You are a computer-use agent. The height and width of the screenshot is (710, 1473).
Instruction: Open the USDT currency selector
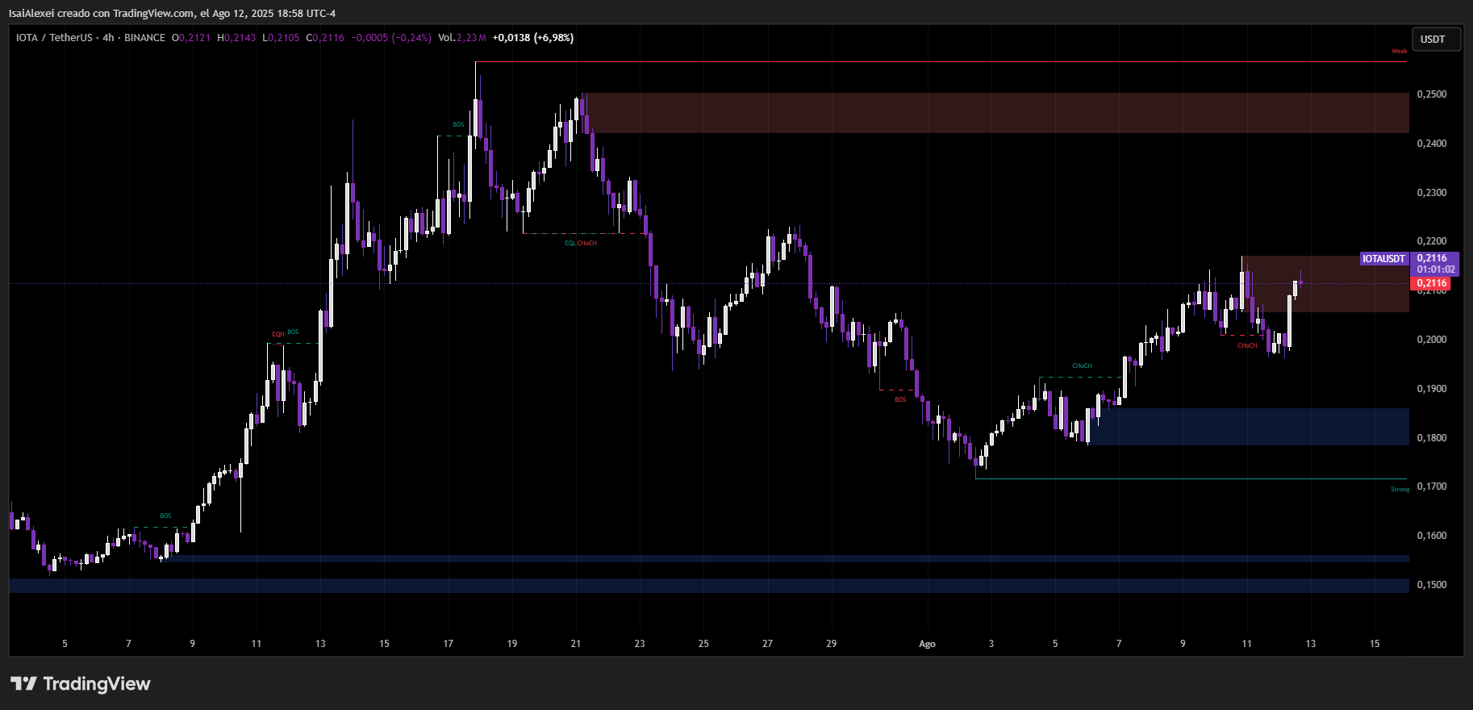(1435, 40)
